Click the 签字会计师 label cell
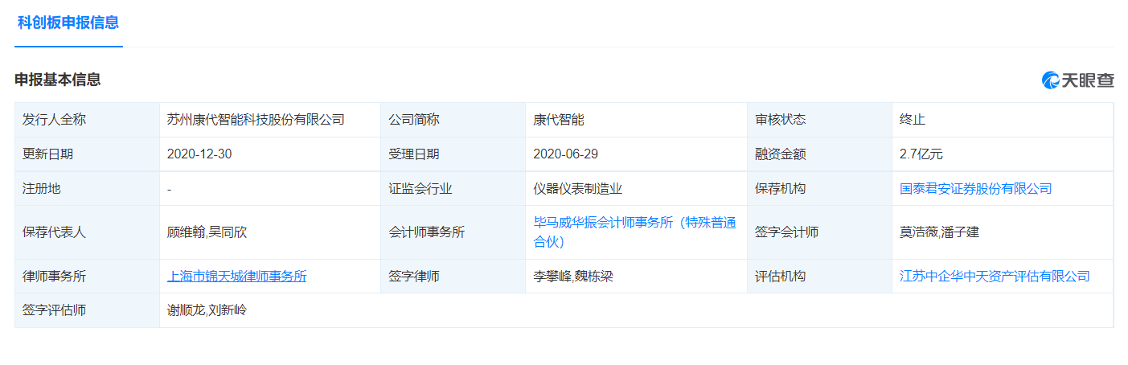This screenshot has height=365, width=1128. tap(819, 232)
